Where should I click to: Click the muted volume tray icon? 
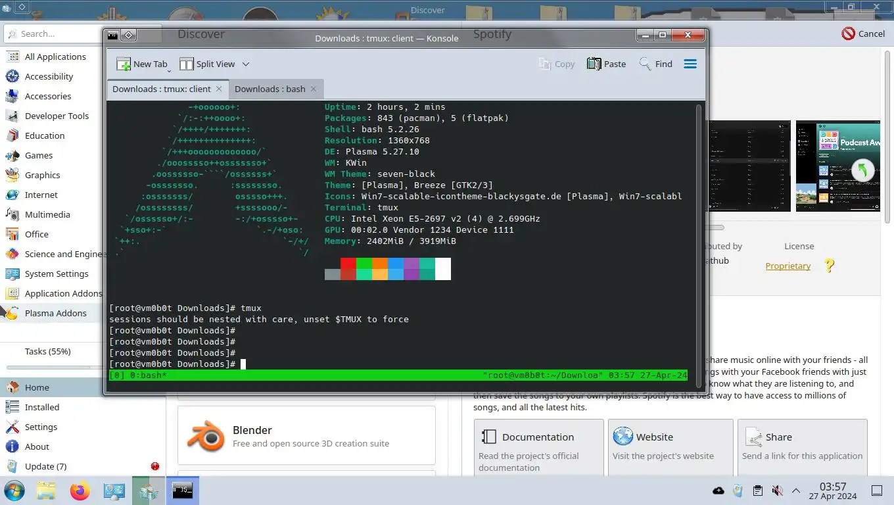(x=777, y=491)
